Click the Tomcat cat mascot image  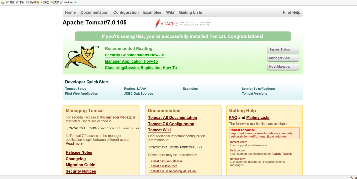pos(82,57)
